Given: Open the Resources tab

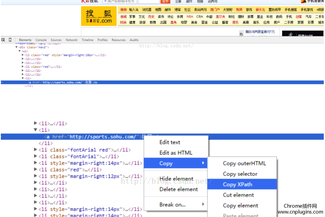Looking at the screenshot, I should (x=119, y=40).
